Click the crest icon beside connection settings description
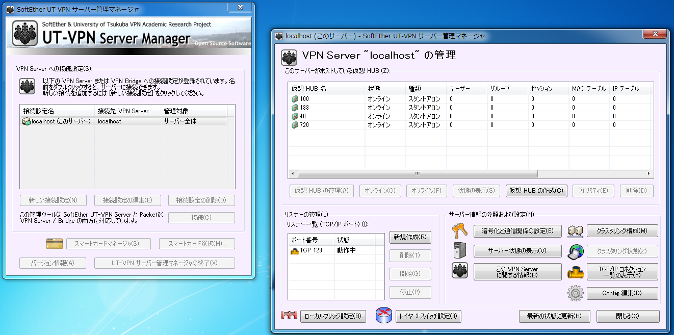The height and width of the screenshot is (335, 674). 27,86
